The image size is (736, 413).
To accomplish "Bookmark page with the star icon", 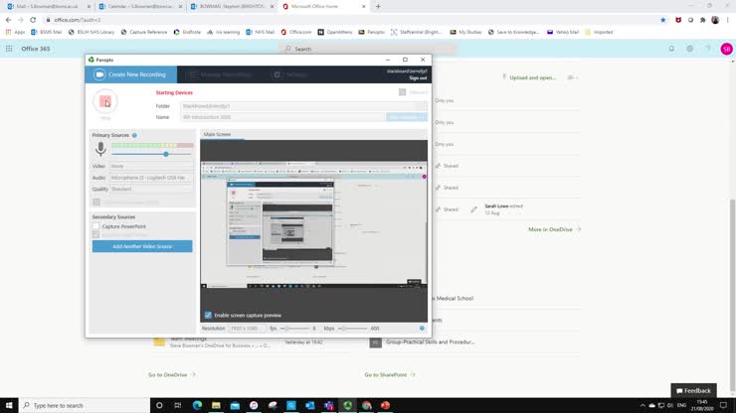I will [x=663, y=19].
